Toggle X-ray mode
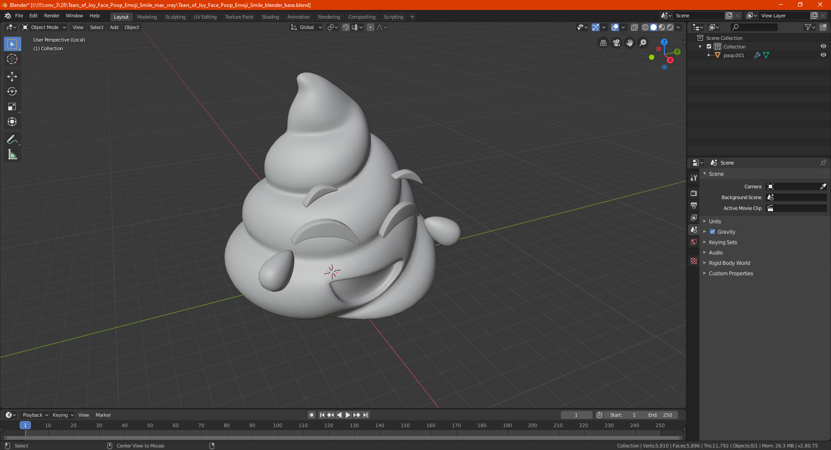 (x=634, y=27)
